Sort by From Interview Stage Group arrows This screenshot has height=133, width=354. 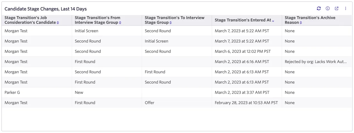tap(120, 23)
